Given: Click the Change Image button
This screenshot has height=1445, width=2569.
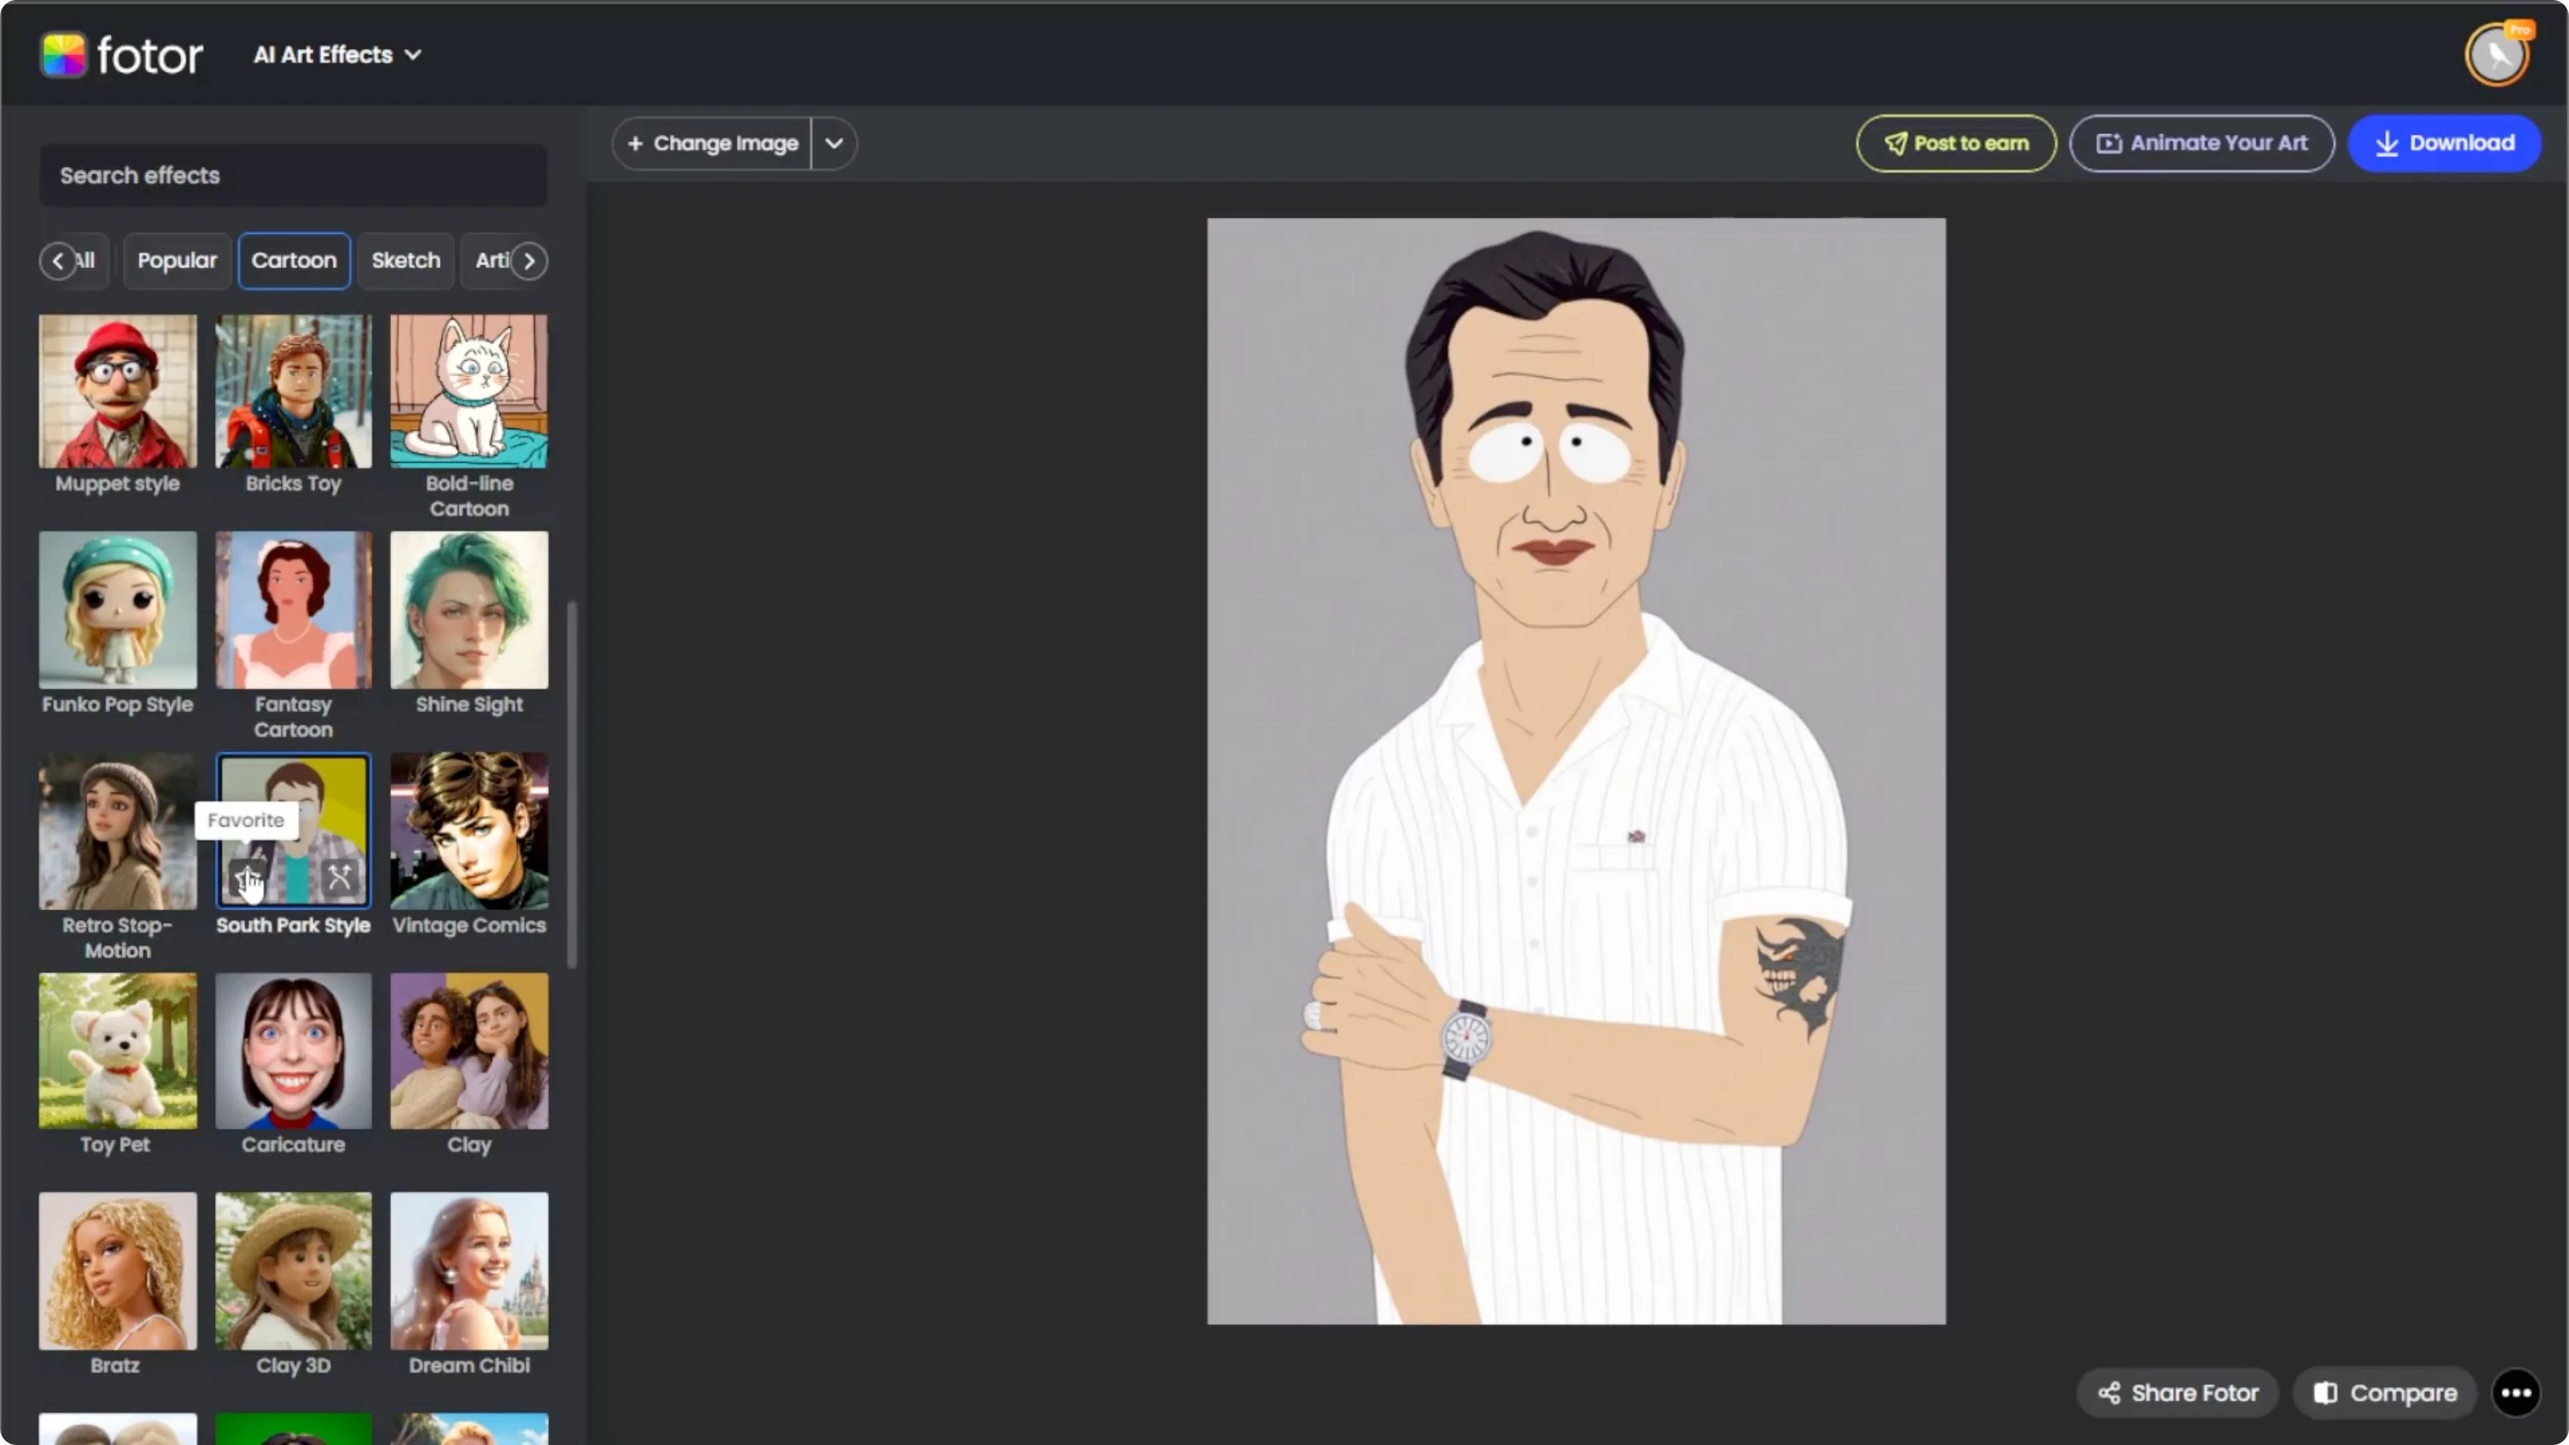Looking at the screenshot, I should [x=712, y=144].
